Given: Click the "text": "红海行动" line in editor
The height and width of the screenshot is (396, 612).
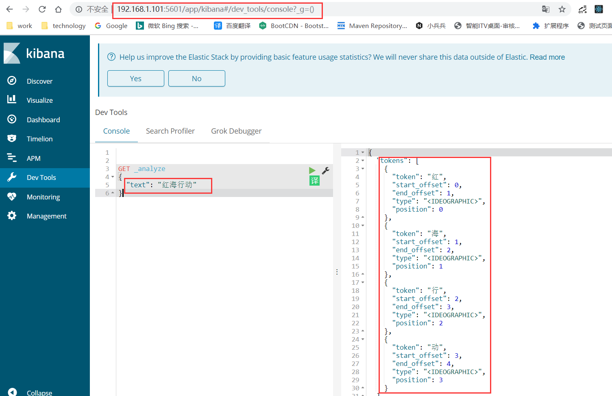Looking at the screenshot, I should (x=161, y=185).
